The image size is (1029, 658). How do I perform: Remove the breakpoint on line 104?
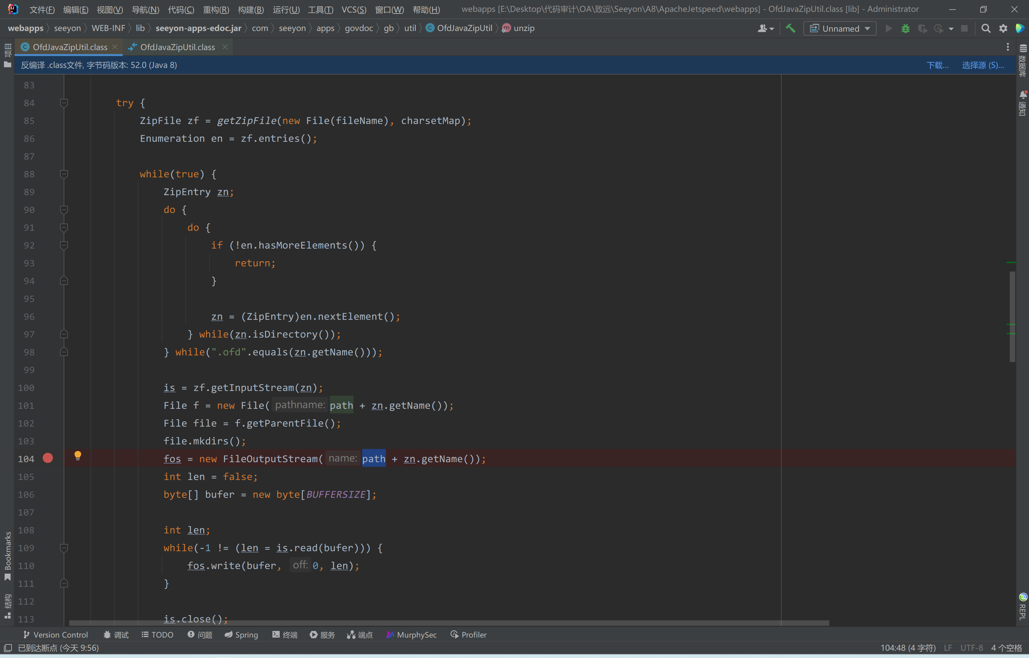[48, 459]
